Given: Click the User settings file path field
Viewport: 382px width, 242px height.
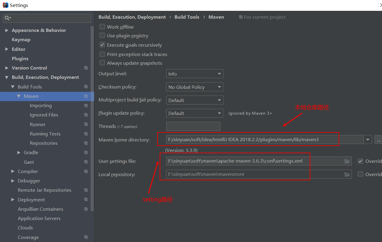Looking at the screenshot, I should pyautogui.click(x=259, y=161).
